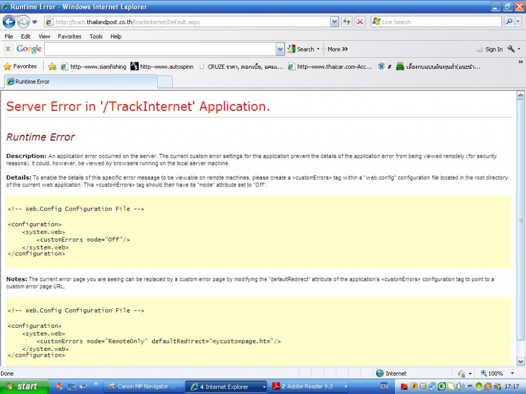This screenshot has height=394, width=526.
Task: Open the Help menu
Action: click(x=116, y=36)
